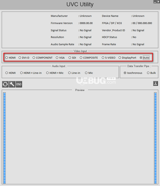Click the right audio level meter

[155, 138]
